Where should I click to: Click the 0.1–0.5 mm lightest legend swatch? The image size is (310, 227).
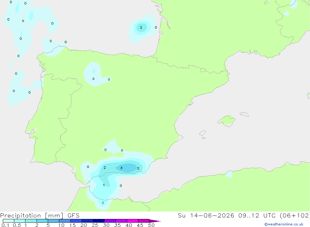coord(8,221)
